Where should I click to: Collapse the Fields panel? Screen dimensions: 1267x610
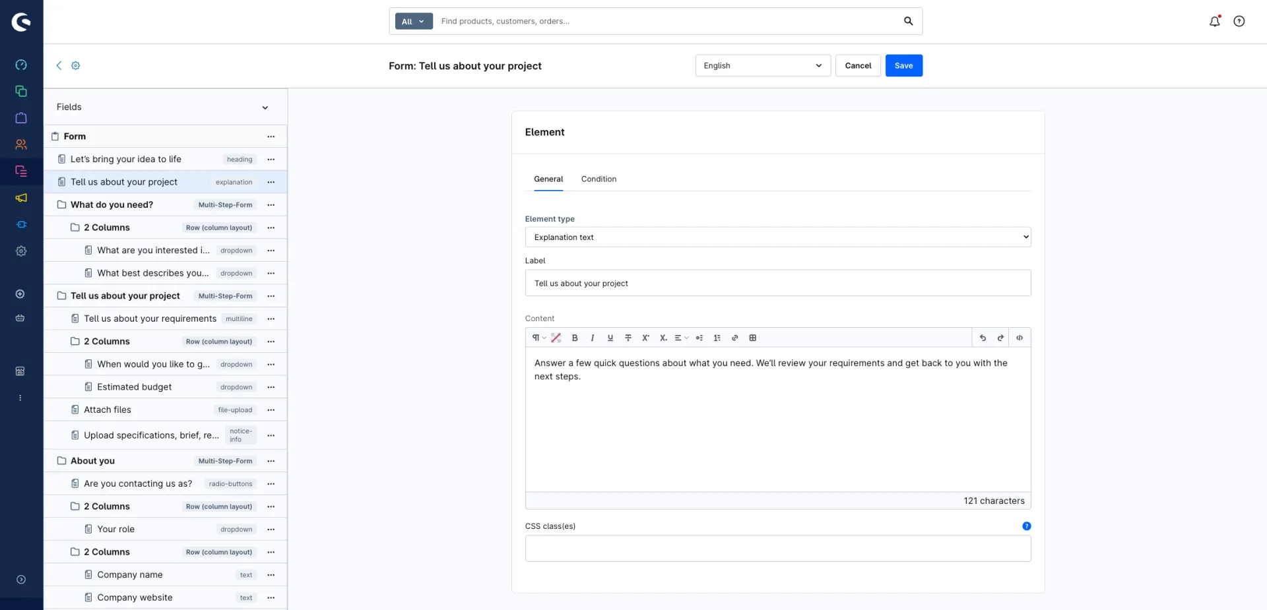[x=265, y=107]
